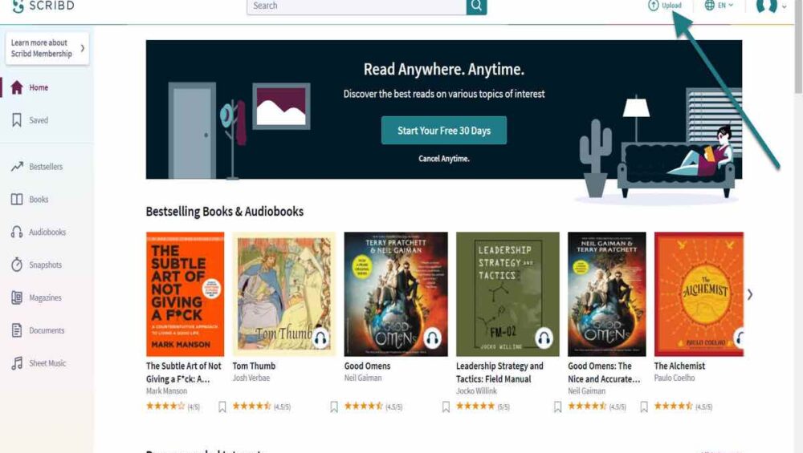Image resolution: width=803 pixels, height=453 pixels.
Task: Click the globe language icon
Action: tap(709, 5)
